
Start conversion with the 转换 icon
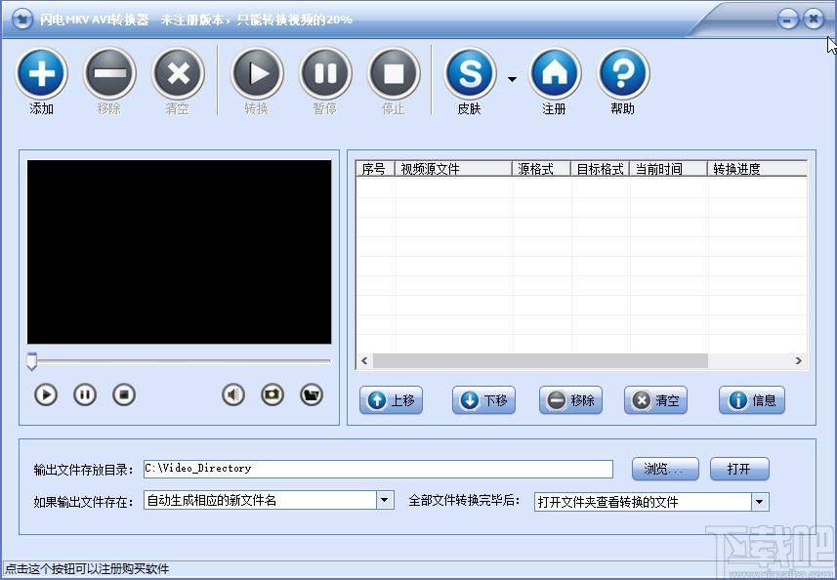click(x=256, y=72)
